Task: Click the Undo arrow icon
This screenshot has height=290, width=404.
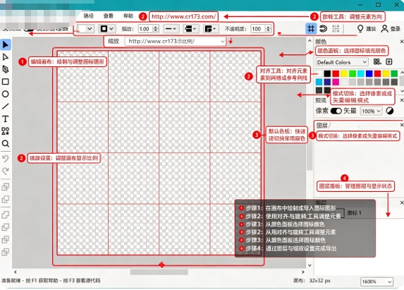Action: (x=6, y=159)
